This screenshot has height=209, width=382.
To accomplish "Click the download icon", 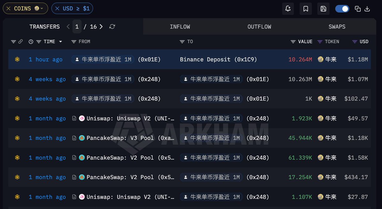I will [367, 9].
